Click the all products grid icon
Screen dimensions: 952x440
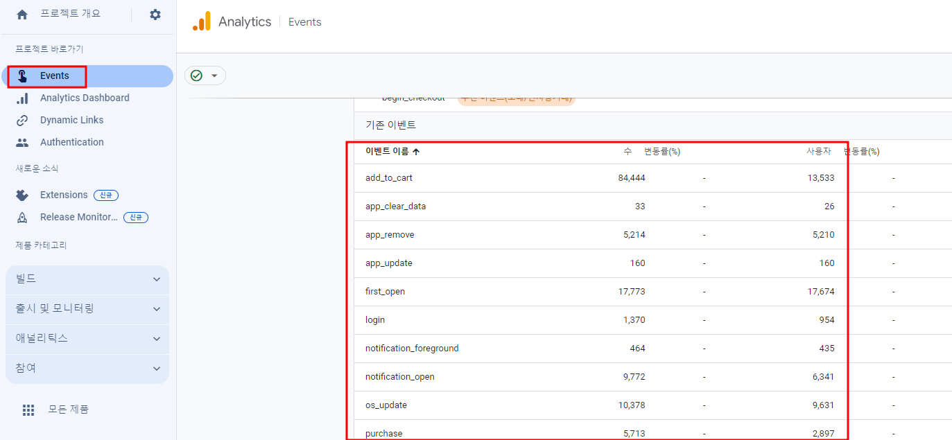pyautogui.click(x=28, y=410)
